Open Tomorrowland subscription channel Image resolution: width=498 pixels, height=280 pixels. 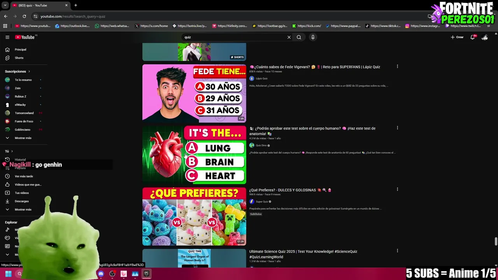coord(23,113)
